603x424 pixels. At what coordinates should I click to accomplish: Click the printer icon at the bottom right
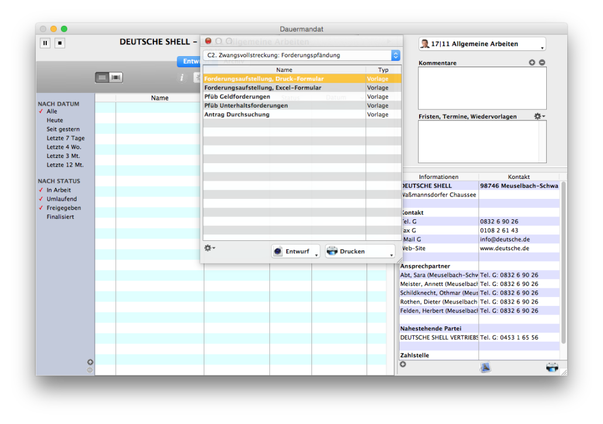552,367
